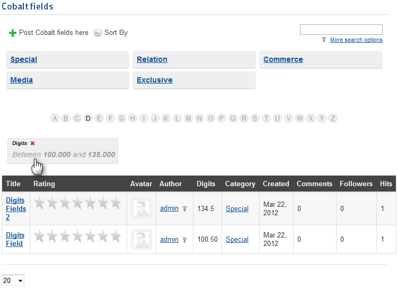Viewport: 398px width, 292px height.
Task: Filter by letter D in alphabet index
Action: pyautogui.click(x=88, y=118)
